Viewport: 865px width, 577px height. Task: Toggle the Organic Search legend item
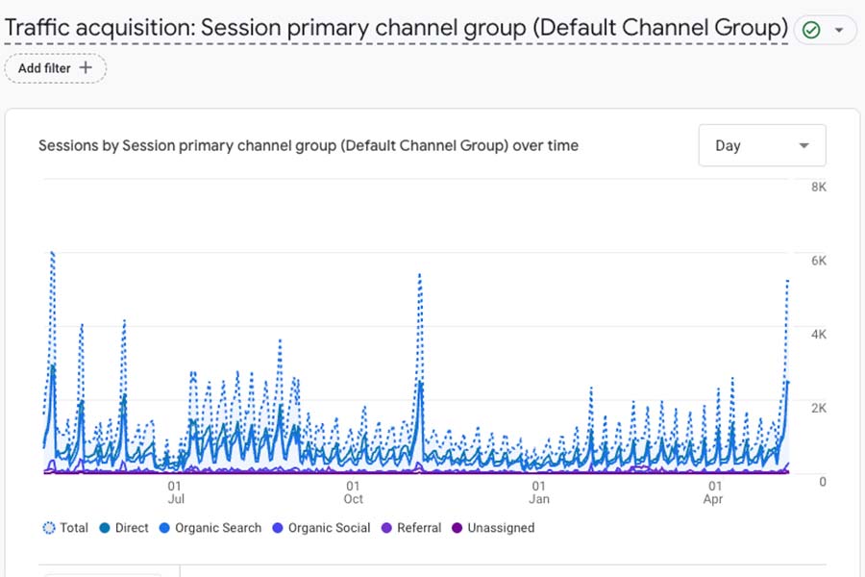coord(210,528)
